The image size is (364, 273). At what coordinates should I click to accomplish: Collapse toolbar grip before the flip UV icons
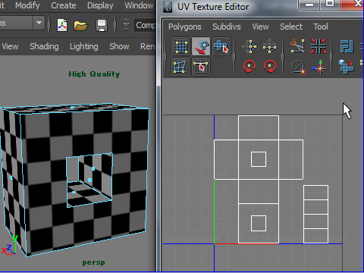click(x=234, y=57)
